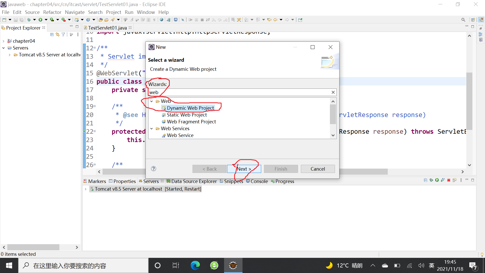Click the wizard list vertical scrollbar

tap(333, 114)
